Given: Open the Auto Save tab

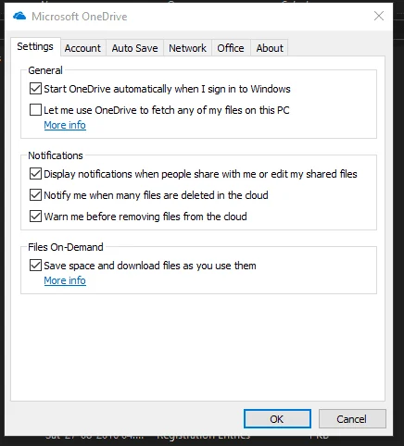Looking at the screenshot, I should point(134,48).
